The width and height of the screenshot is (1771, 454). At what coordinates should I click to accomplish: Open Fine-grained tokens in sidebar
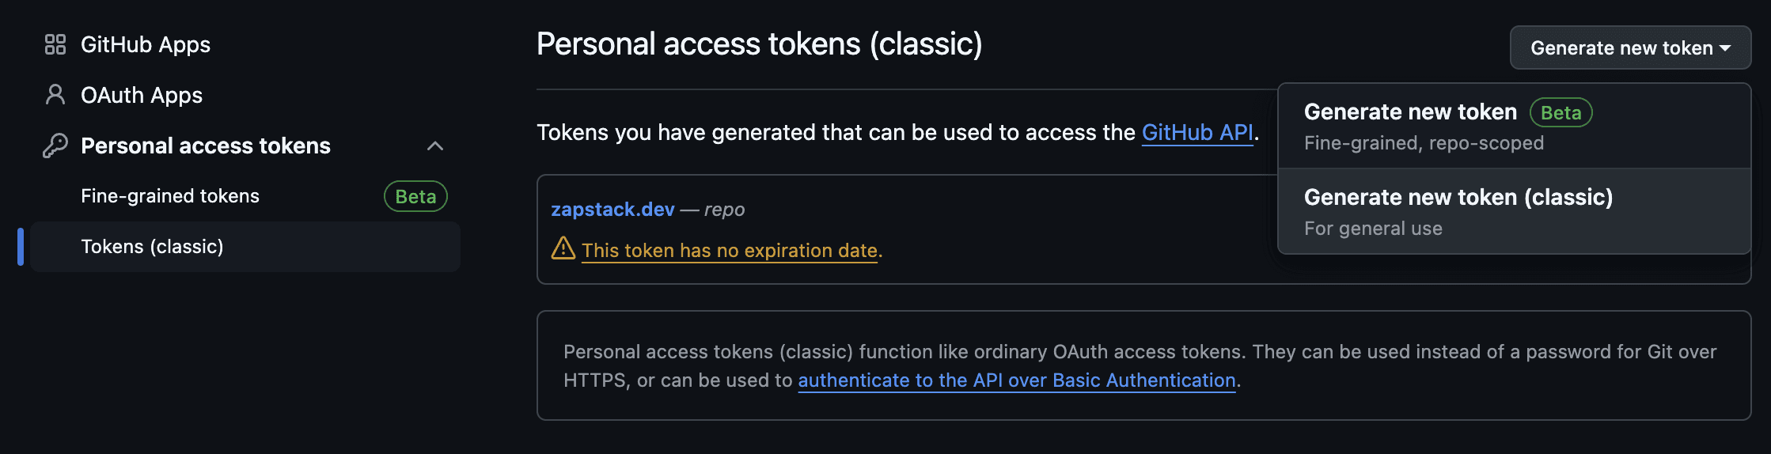click(x=170, y=196)
